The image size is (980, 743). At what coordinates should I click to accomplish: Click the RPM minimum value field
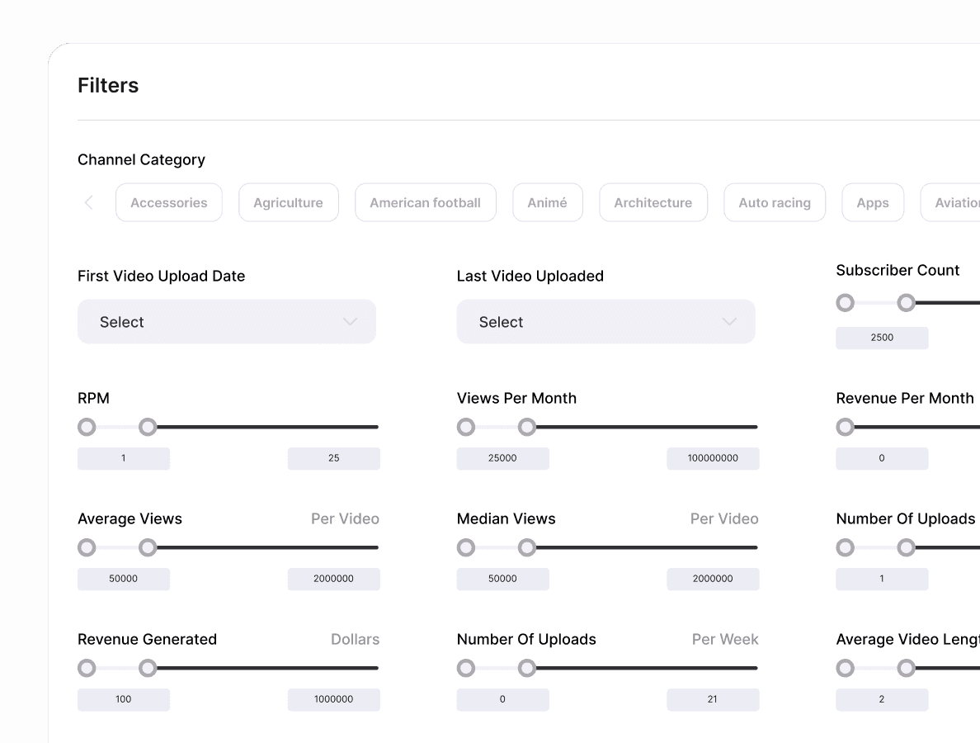pos(124,458)
